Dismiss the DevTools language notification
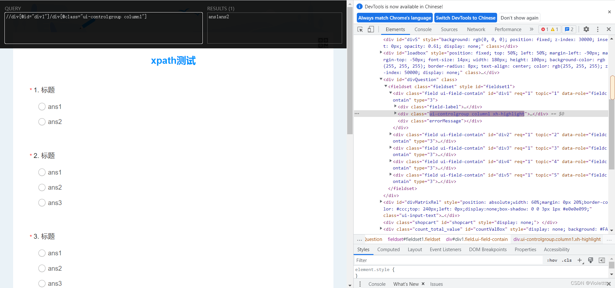 click(x=609, y=12)
